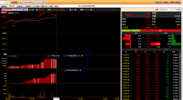The height and width of the screenshot is (100, 183).
Task: Open the 哈拉 button
Action: (x=40, y=2)
